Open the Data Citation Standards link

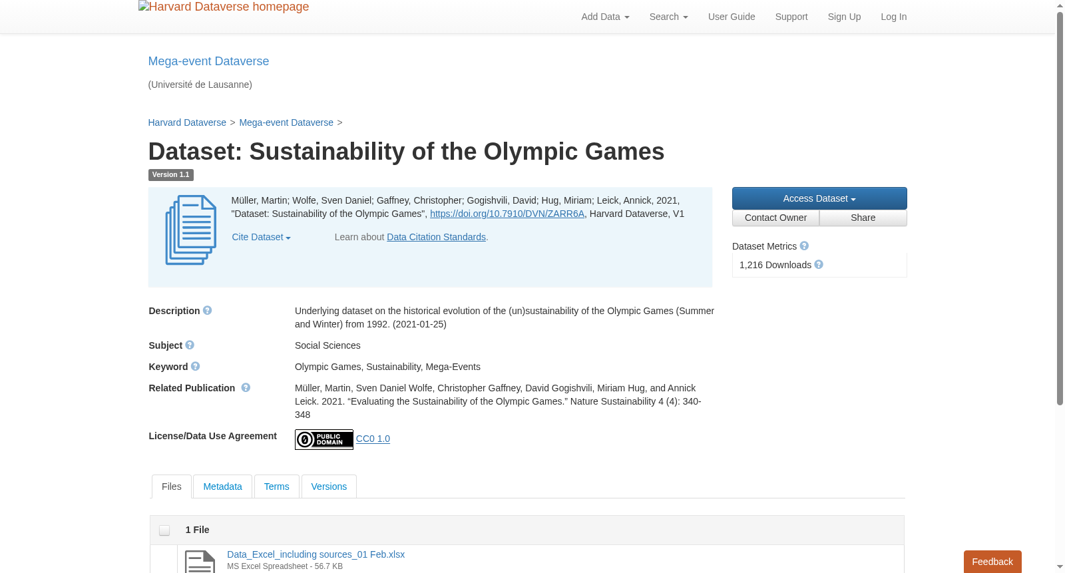[436, 237]
